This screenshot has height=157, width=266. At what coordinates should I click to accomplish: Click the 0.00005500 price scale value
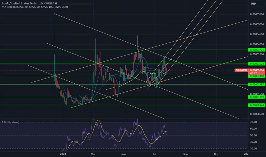[257, 15]
